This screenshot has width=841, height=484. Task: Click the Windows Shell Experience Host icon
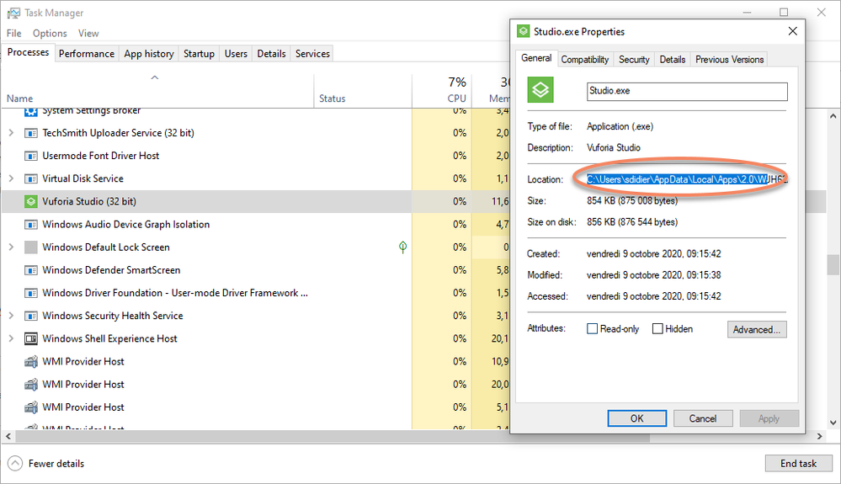(x=31, y=338)
